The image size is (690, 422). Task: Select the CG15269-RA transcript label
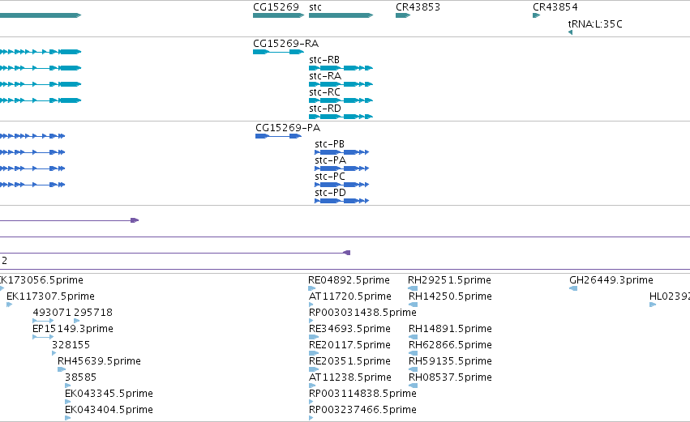pyautogui.click(x=285, y=44)
